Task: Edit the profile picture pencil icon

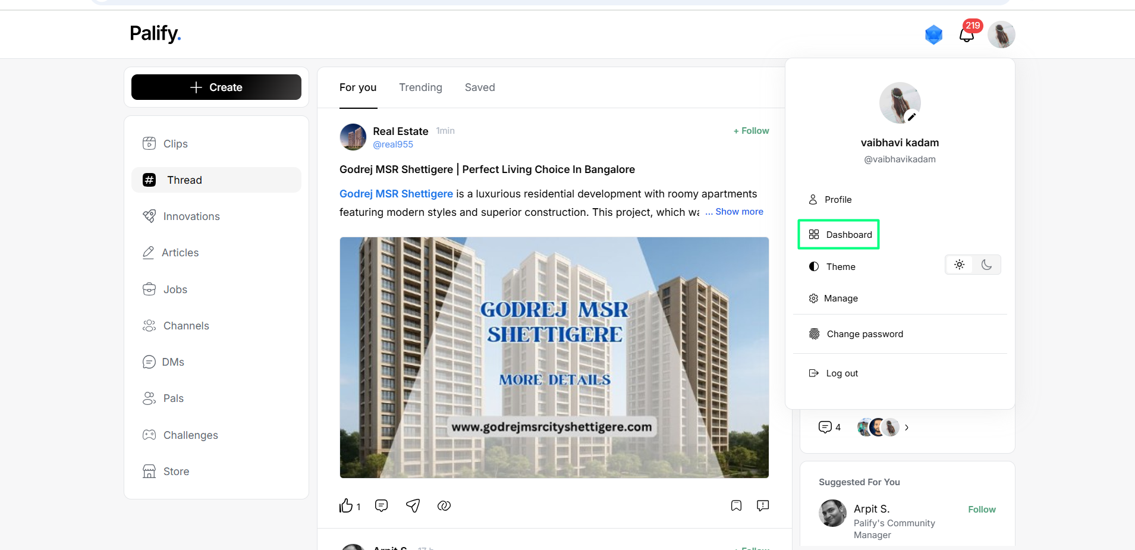Action: point(911,117)
